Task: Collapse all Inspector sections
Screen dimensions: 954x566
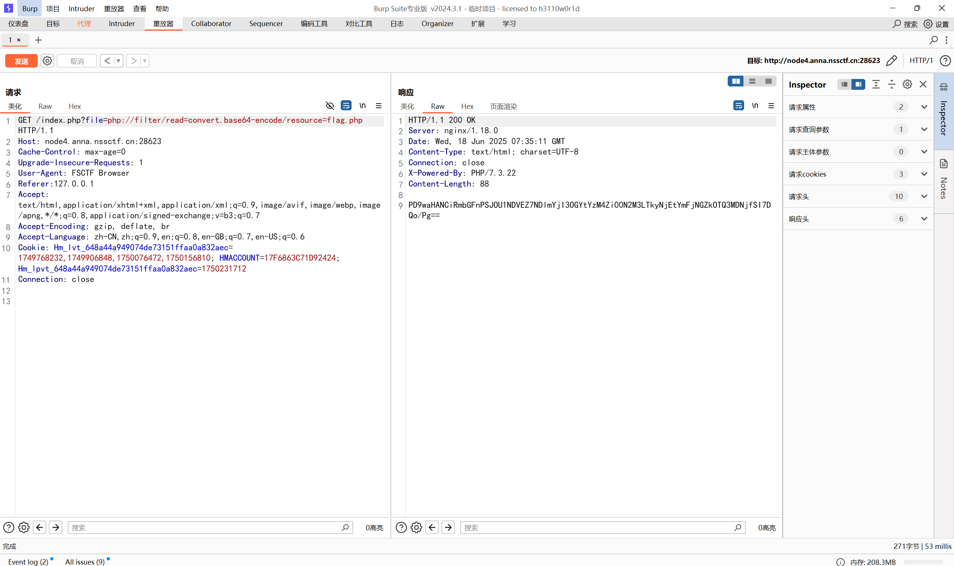Action: click(891, 84)
